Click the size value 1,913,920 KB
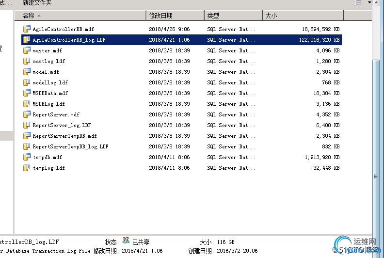The image size is (384, 258). click(x=322, y=157)
